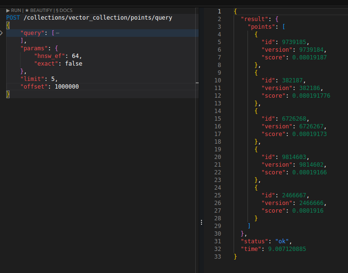The width and height of the screenshot is (348, 273).
Task: Click the panel divider drag handle dots
Action: [x=202, y=222]
